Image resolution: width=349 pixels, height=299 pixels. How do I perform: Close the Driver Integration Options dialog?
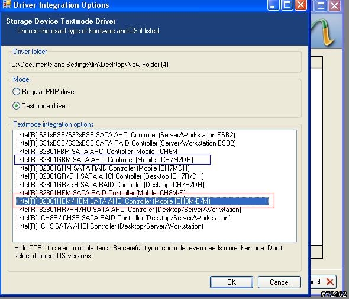coord(300,5)
